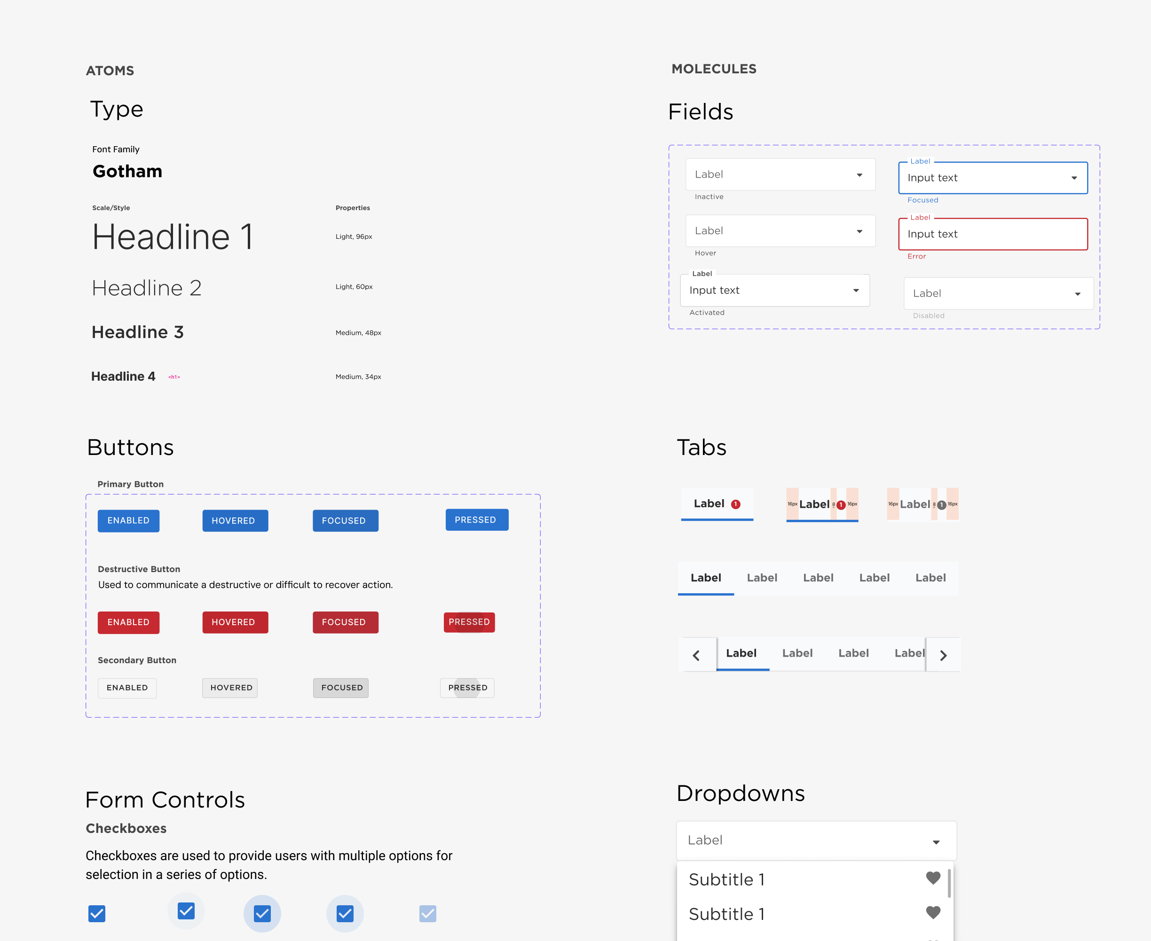Click the red HOVERED destructive button
Screen dimensions: 1151x941
tap(235, 622)
